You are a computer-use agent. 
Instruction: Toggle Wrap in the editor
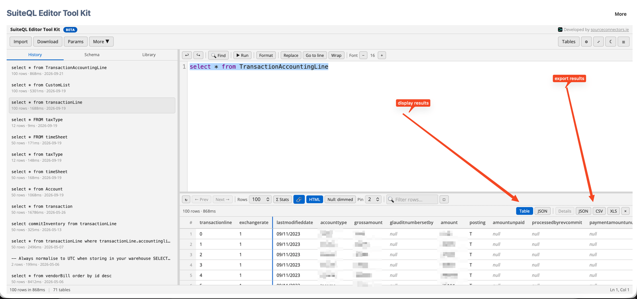tap(336, 55)
